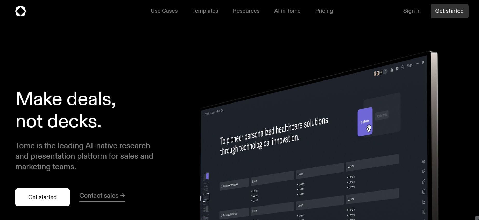Image resolution: width=479 pixels, height=220 pixels.
Task: Select the table tool icon in mockup sidebar
Action: tap(424, 192)
